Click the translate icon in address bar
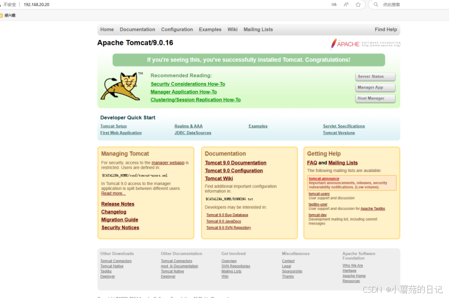 click(x=334, y=4)
